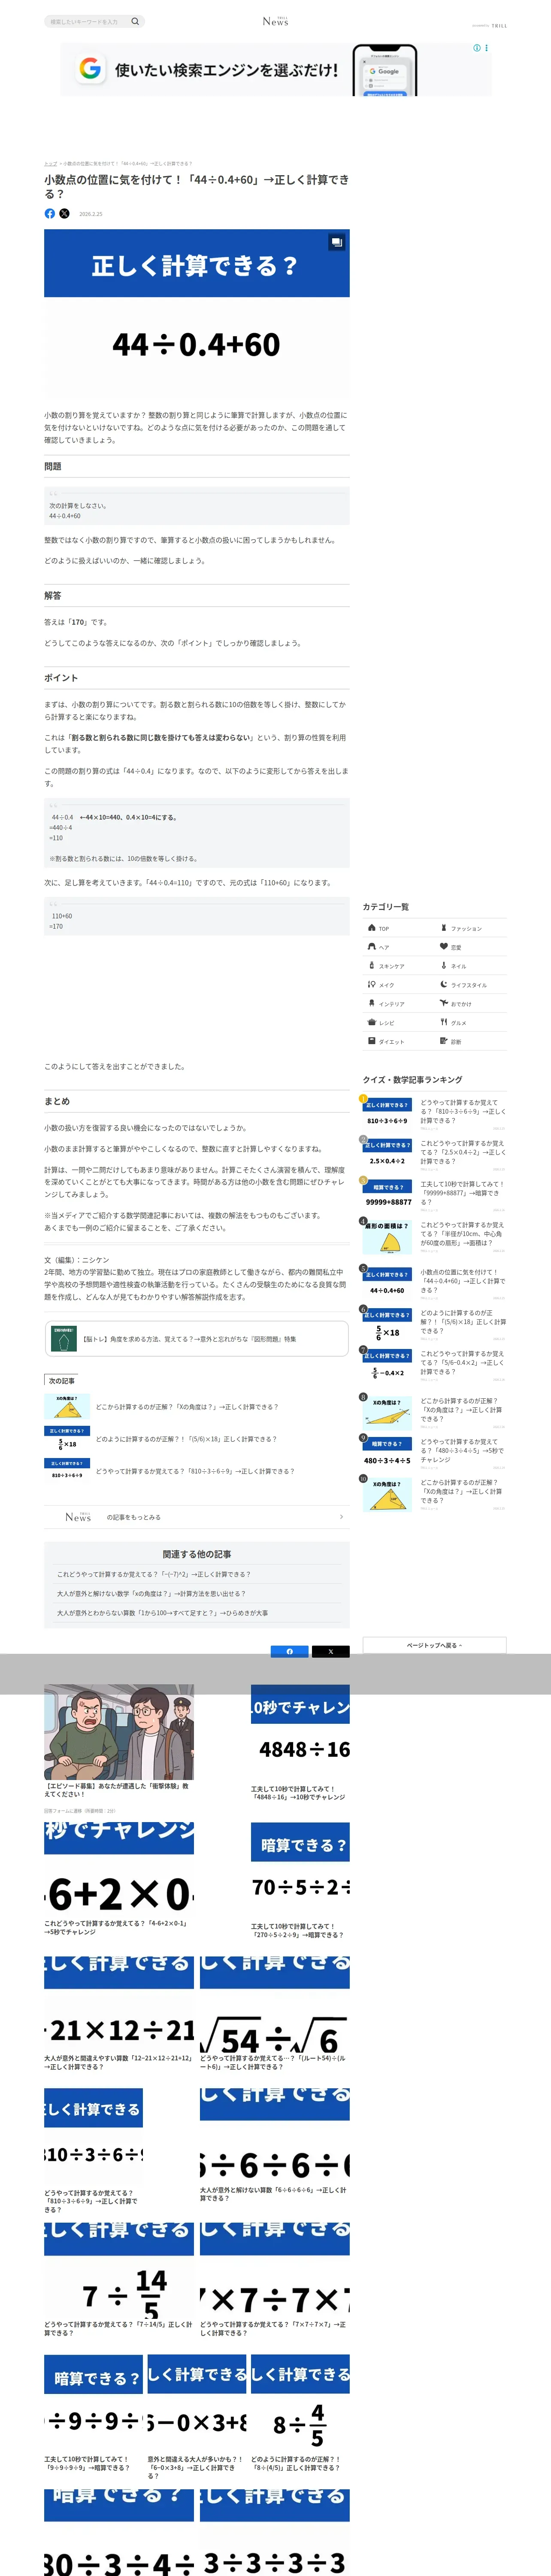Viewport: 551px width, 2576px height.
Task: Open related article 1から100 sum
Action: 162,1613
